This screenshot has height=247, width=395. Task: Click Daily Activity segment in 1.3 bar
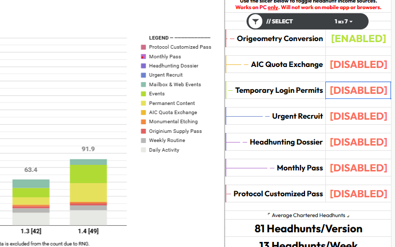[31, 219]
